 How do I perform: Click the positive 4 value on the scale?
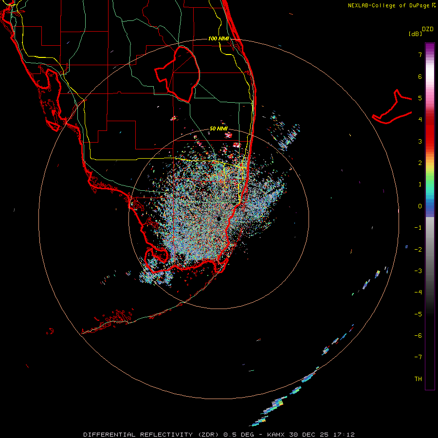pos(420,120)
